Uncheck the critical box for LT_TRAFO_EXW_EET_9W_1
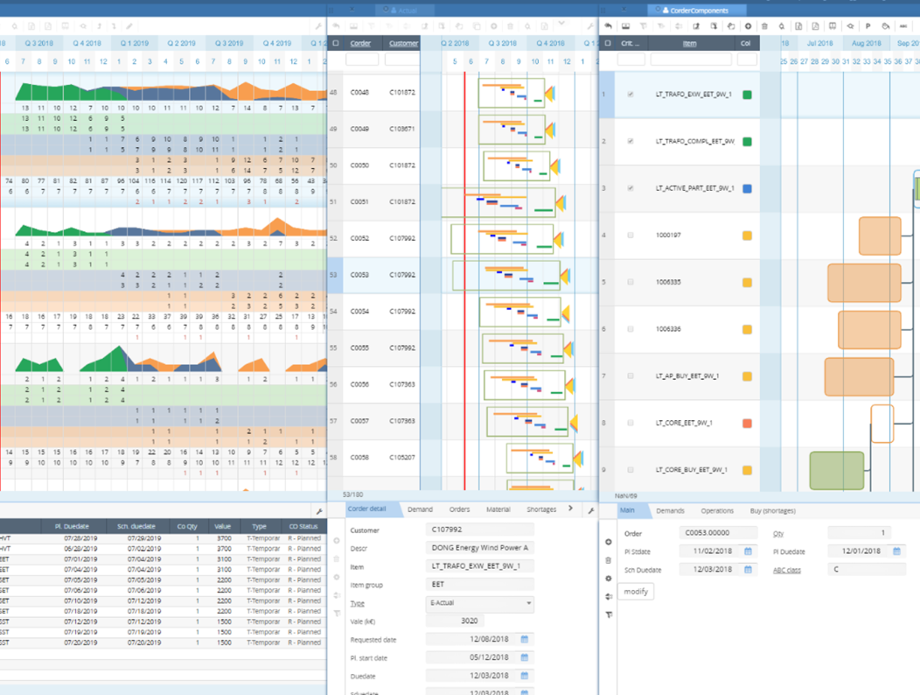The height and width of the screenshot is (695, 920). pos(631,95)
